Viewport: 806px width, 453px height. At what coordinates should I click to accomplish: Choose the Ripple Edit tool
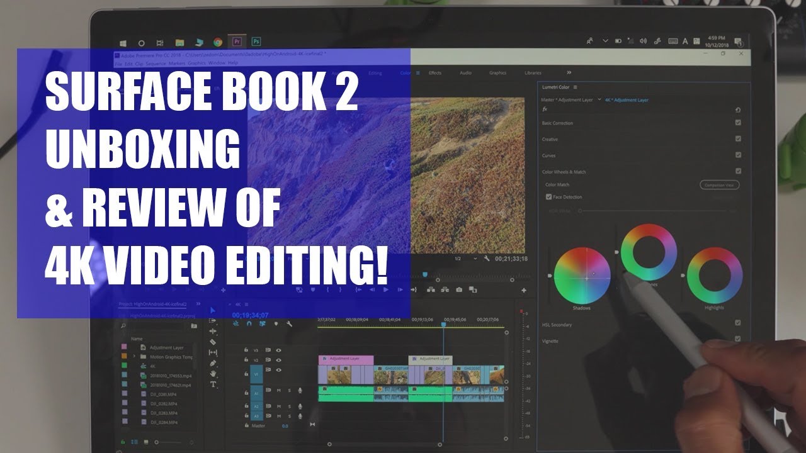point(213,331)
